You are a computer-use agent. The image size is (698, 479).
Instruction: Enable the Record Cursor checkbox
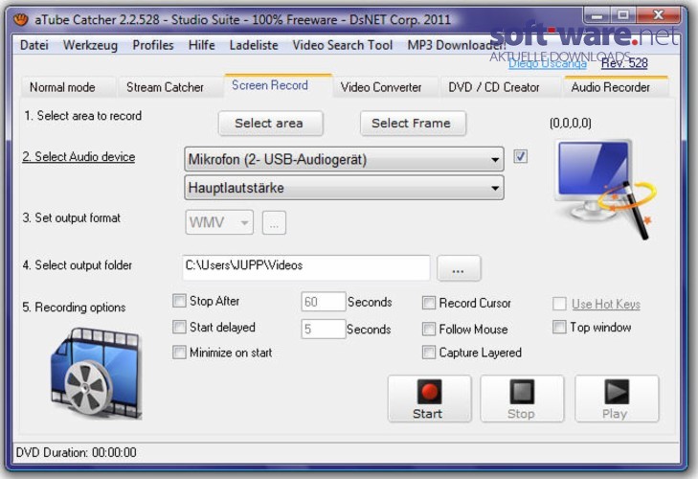click(x=429, y=303)
